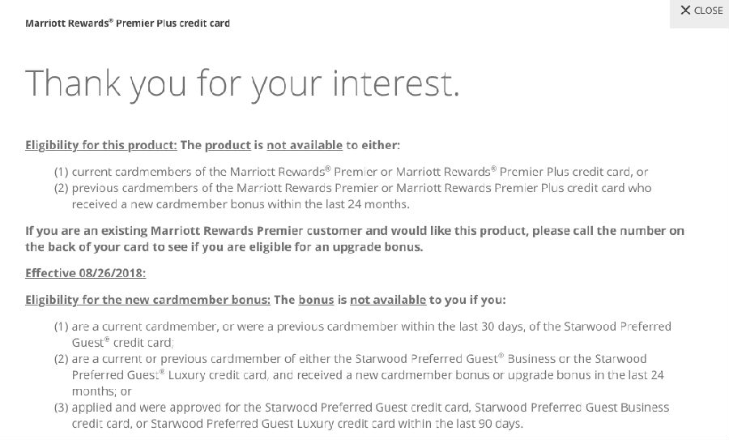Image resolution: width=729 pixels, height=440 pixels.
Task: Click underlined 'Eligibility for this product:' text
Action: (101, 145)
